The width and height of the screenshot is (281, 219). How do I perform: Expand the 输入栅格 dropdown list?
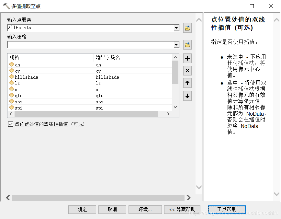[176, 45]
